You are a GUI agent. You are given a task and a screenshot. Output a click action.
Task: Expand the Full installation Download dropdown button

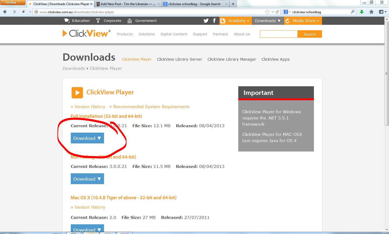coord(87,138)
